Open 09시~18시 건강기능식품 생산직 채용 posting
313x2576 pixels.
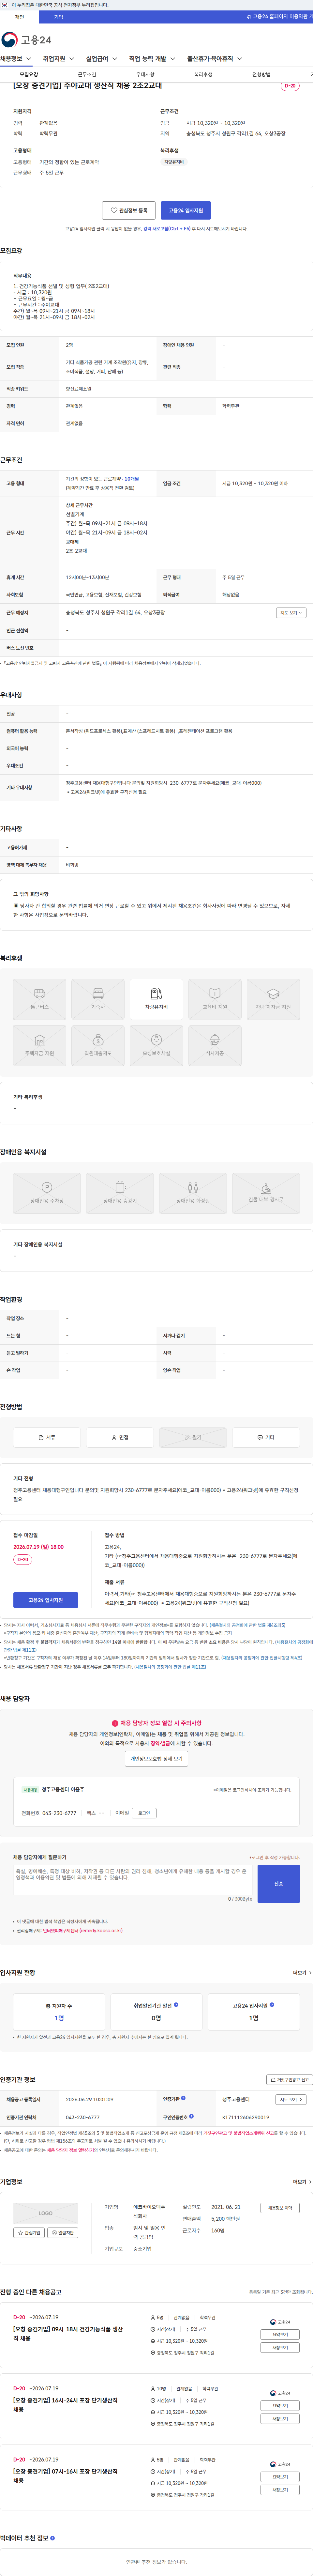point(68,2334)
